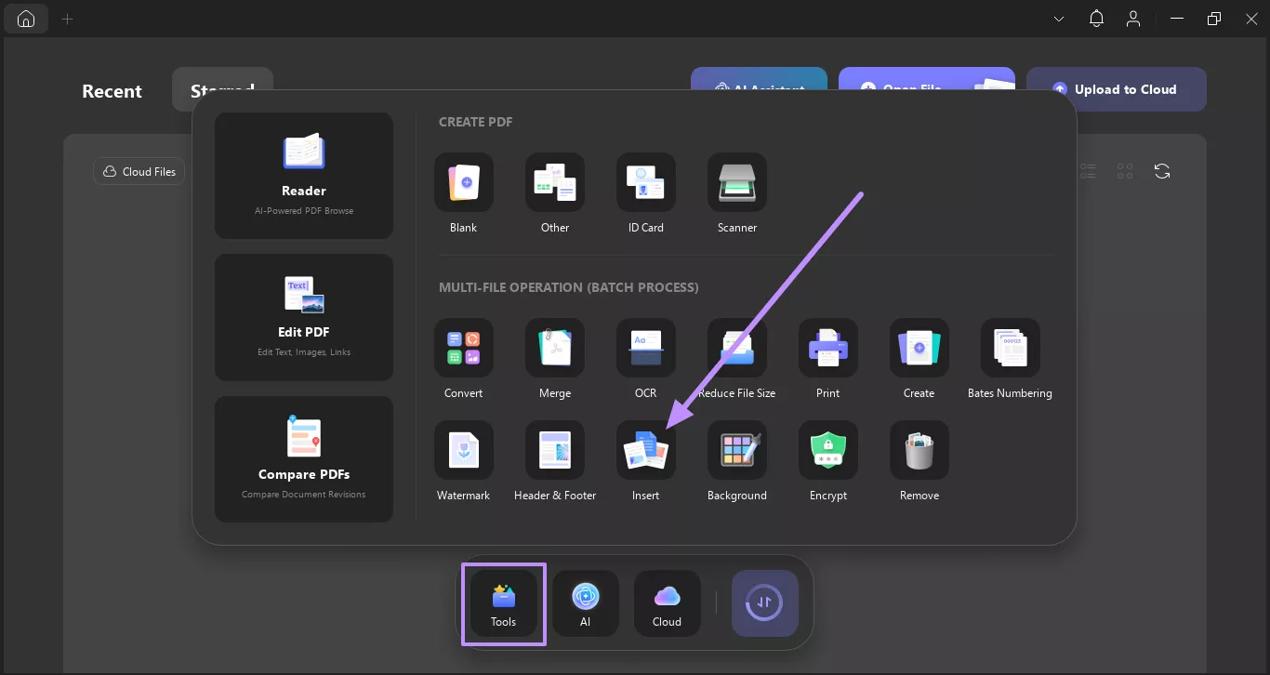This screenshot has width=1270, height=675.
Task: Select the Edit PDF card
Action: pos(304,317)
